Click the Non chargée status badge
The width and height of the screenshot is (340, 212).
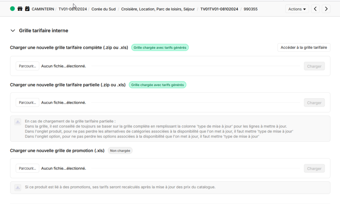[x=120, y=151]
